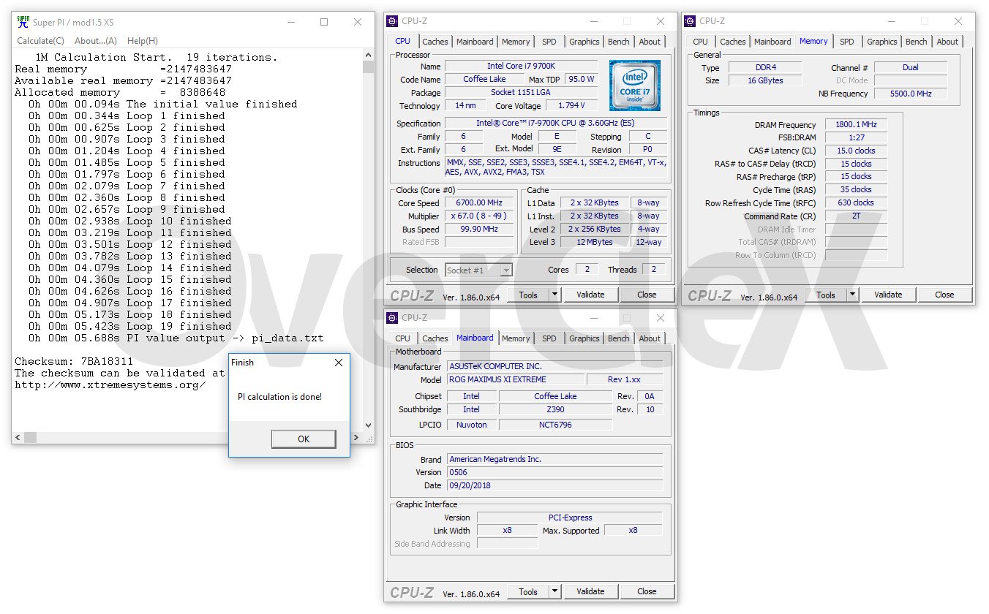The width and height of the screenshot is (989, 614).
Task: Click DRAM Frequency value 1800.1 MHz
Action: [856, 125]
